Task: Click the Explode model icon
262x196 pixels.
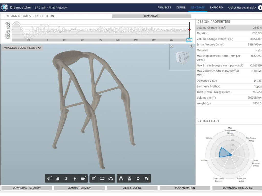Action: point(111,179)
